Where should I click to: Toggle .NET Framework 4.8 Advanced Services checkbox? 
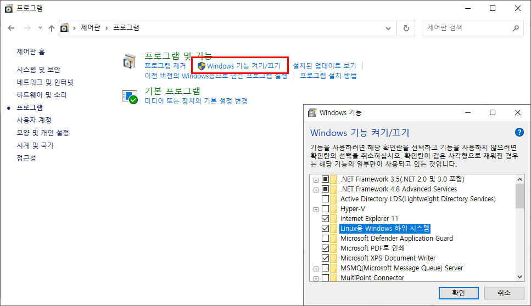coord(325,189)
